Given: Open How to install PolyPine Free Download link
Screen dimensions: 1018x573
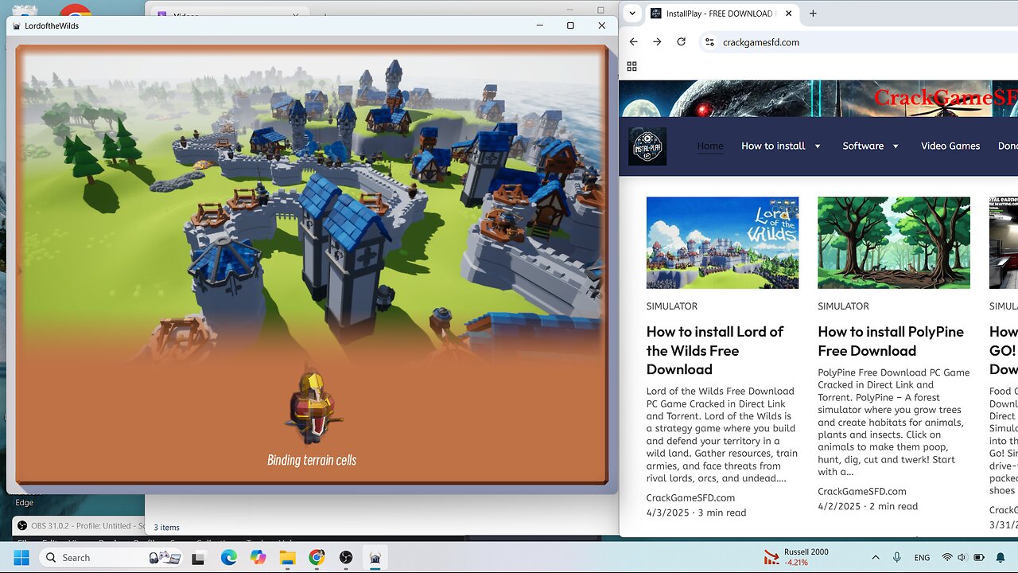Looking at the screenshot, I should click(x=891, y=341).
